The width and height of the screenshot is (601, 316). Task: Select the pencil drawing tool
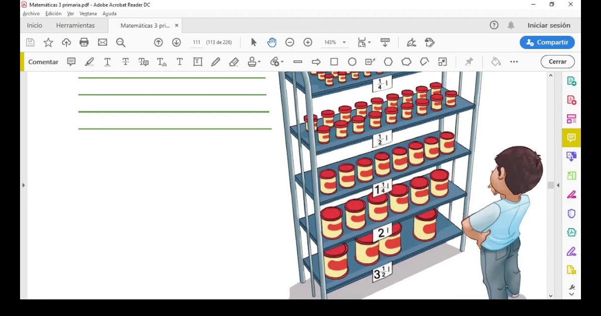pyautogui.click(x=216, y=62)
